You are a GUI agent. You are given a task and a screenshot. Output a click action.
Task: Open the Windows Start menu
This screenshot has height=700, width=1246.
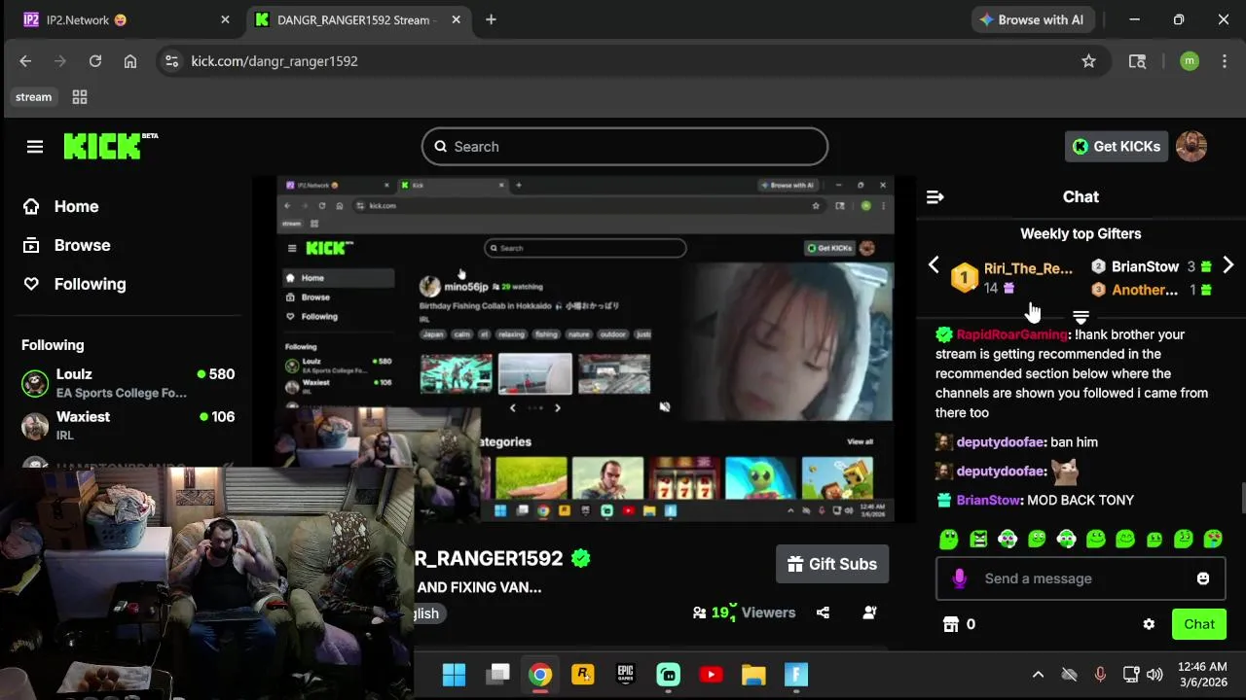[454, 675]
